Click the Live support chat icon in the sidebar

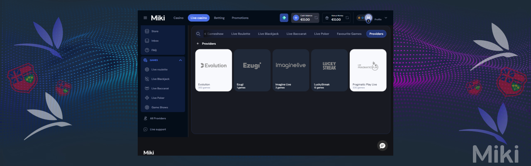pos(145,129)
